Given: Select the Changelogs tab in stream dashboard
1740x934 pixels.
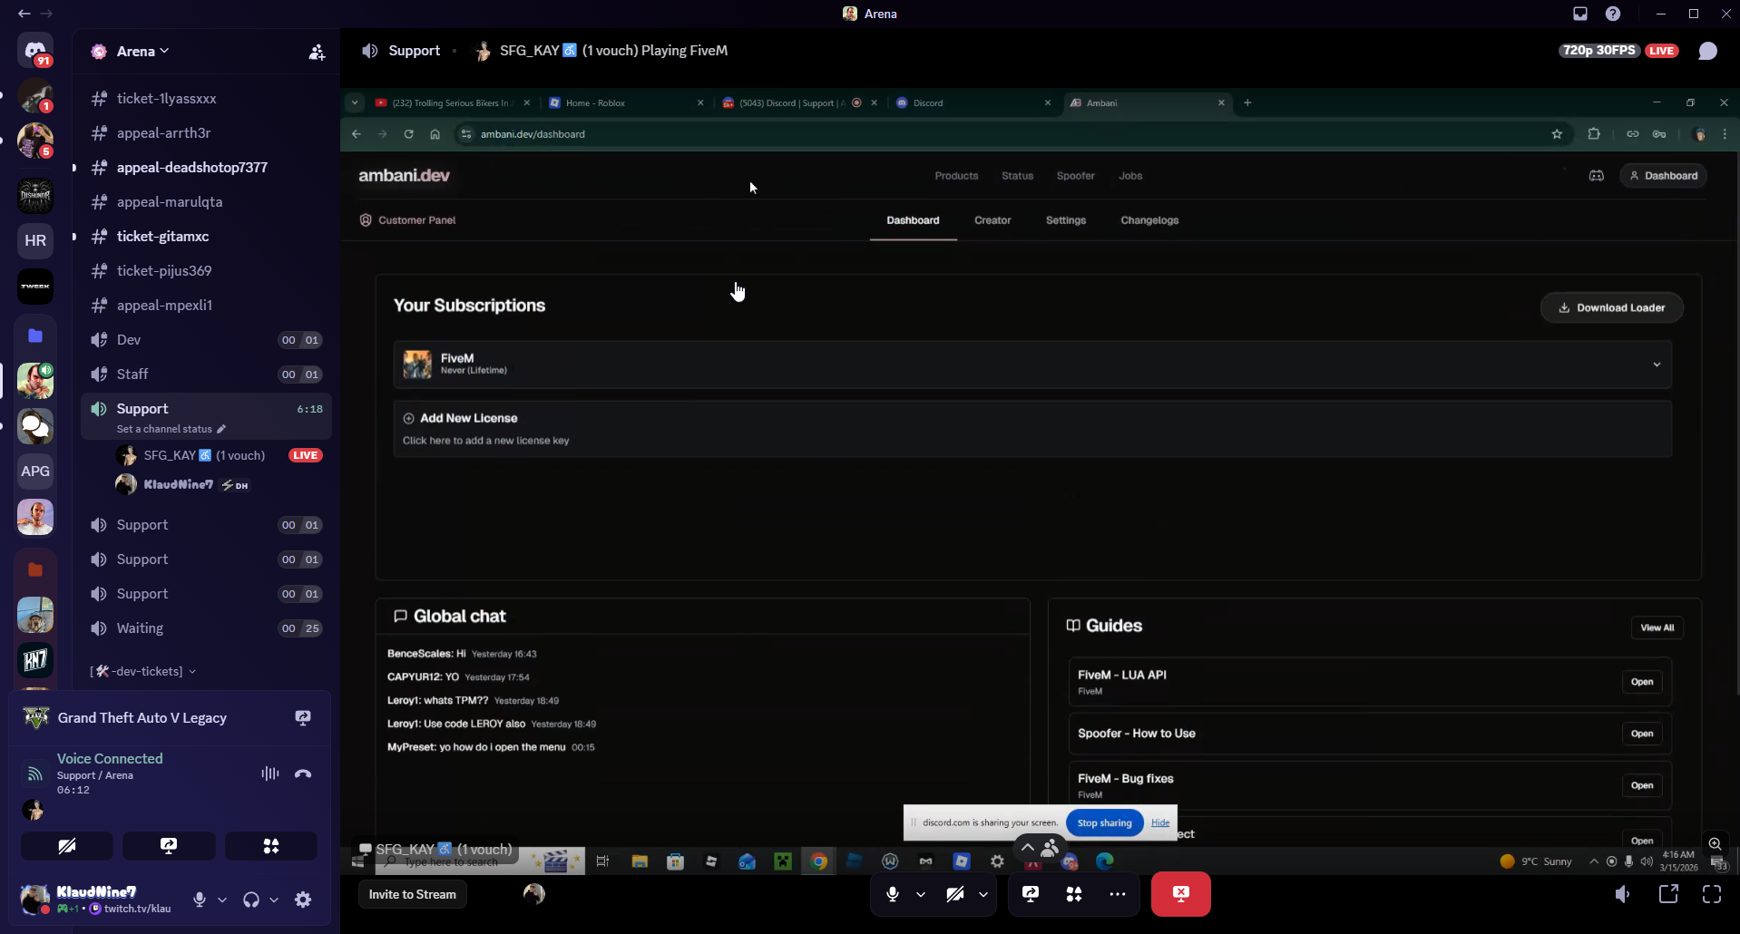Looking at the screenshot, I should tap(1149, 220).
